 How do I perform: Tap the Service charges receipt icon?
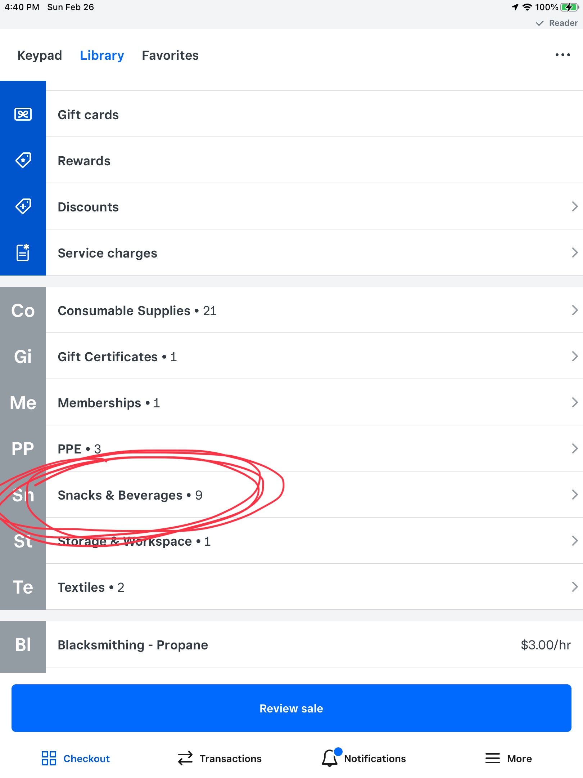tap(23, 252)
